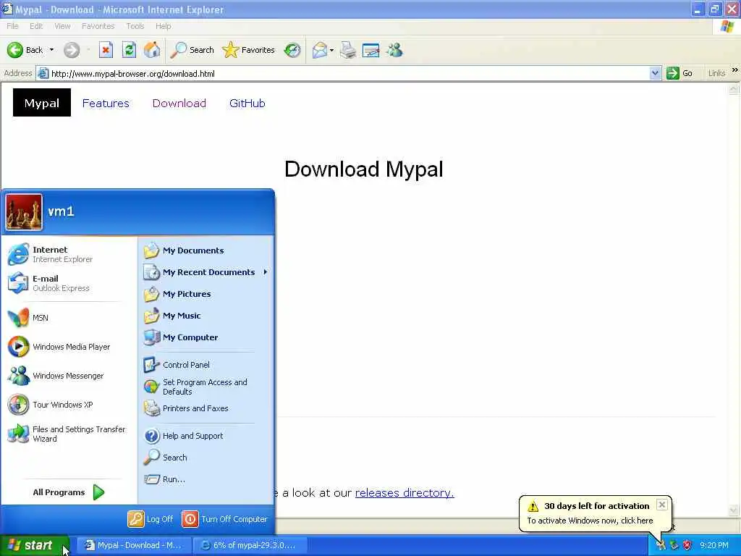741x556 pixels.
Task: Open Search from Start menu
Action: coord(206,458)
